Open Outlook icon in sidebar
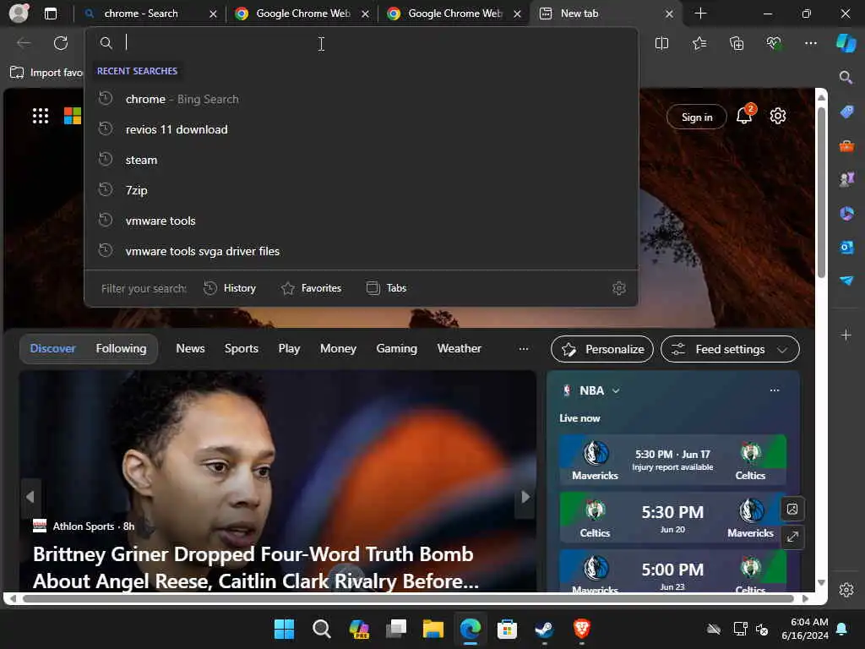 click(846, 247)
